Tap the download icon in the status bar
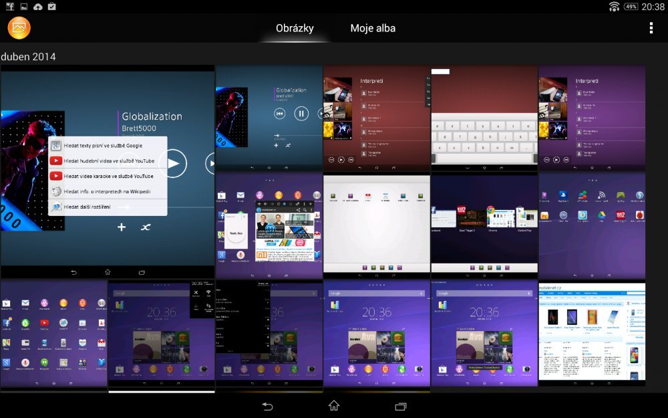The height and width of the screenshot is (418, 668). point(37,5)
